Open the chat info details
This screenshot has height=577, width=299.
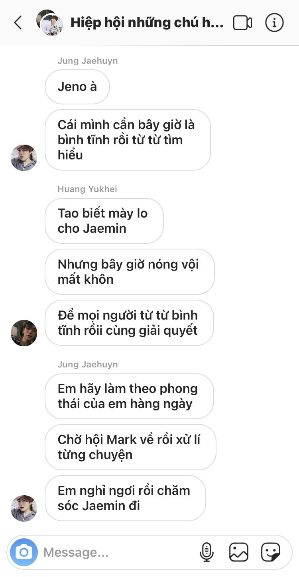[x=274, y=22]
